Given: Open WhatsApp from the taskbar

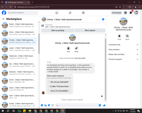Looking at the screenshot, I should click(19, 111).
